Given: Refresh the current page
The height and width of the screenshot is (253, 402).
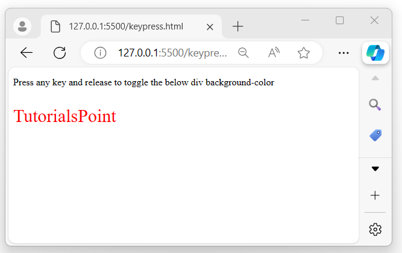Looking at the screenshot, I should tap(60, 53).
